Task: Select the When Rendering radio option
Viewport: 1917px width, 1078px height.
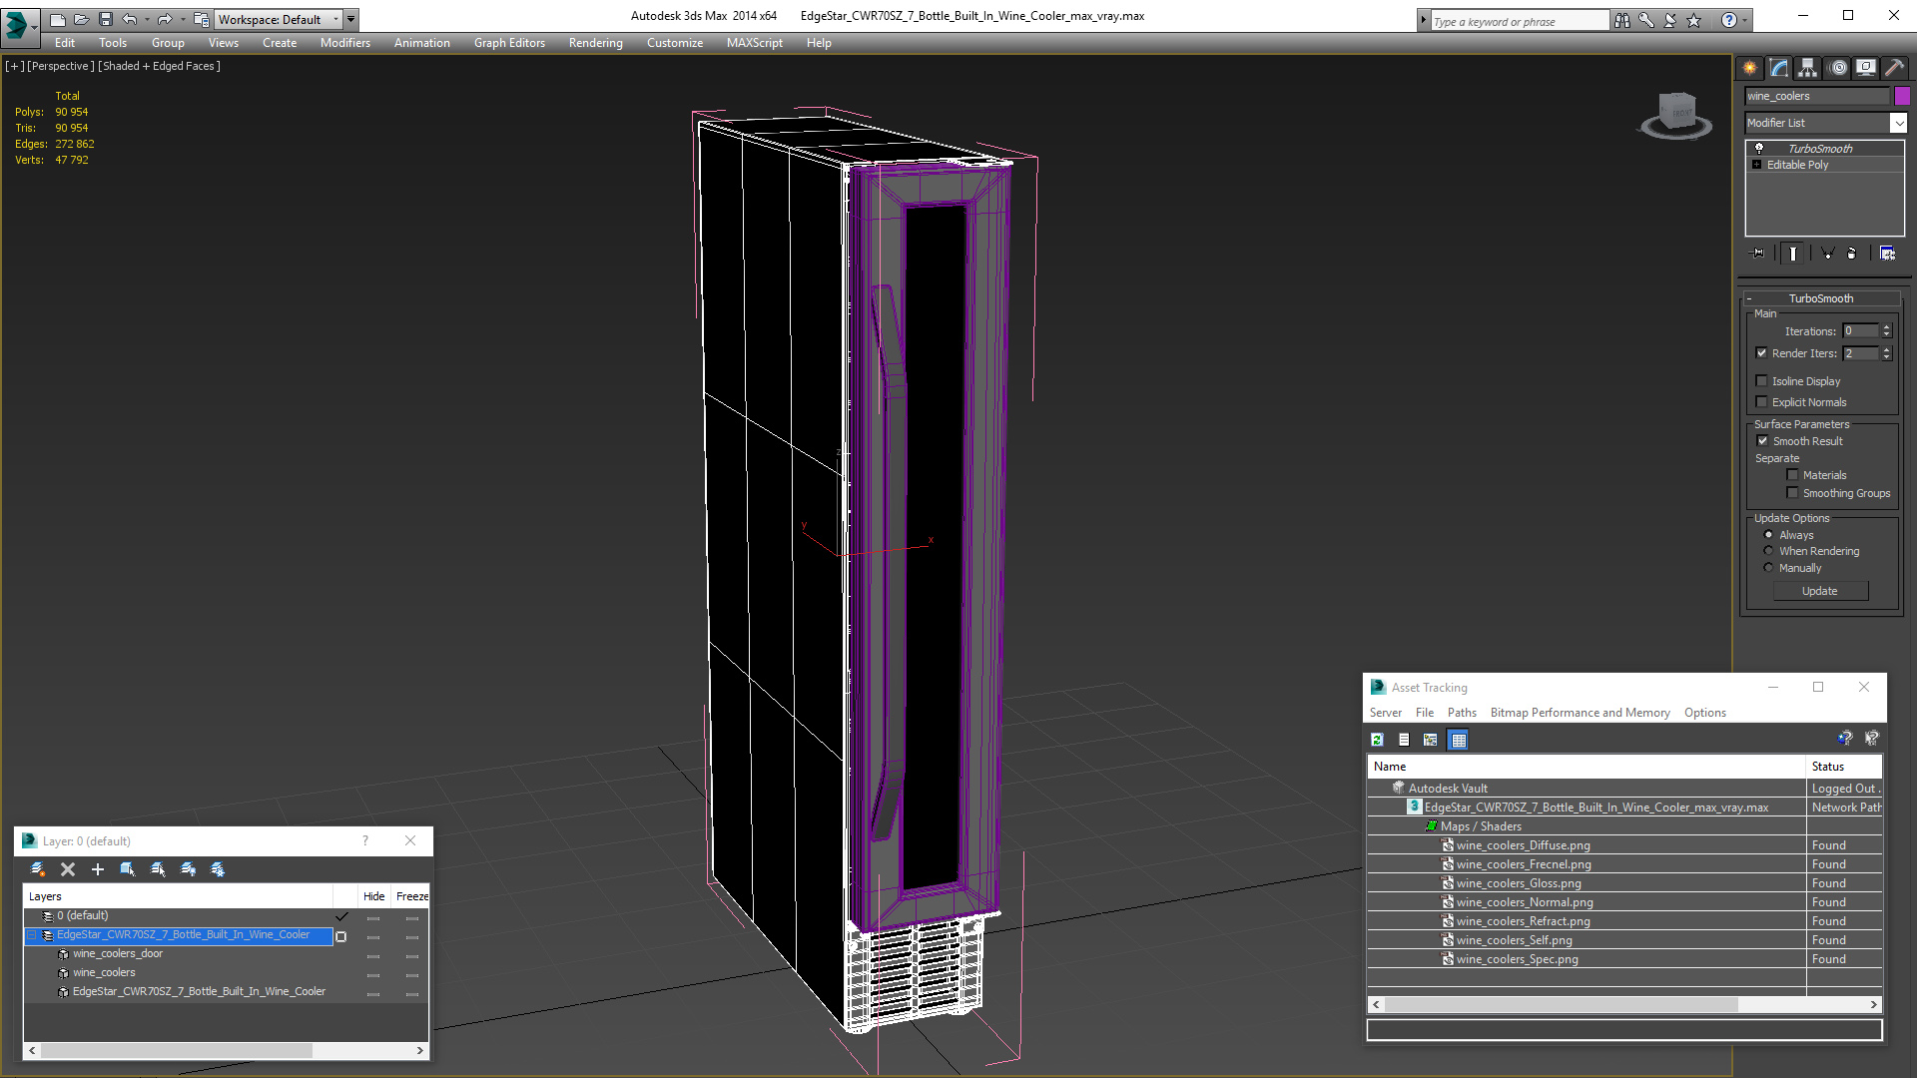Action: pos(1768,551)
